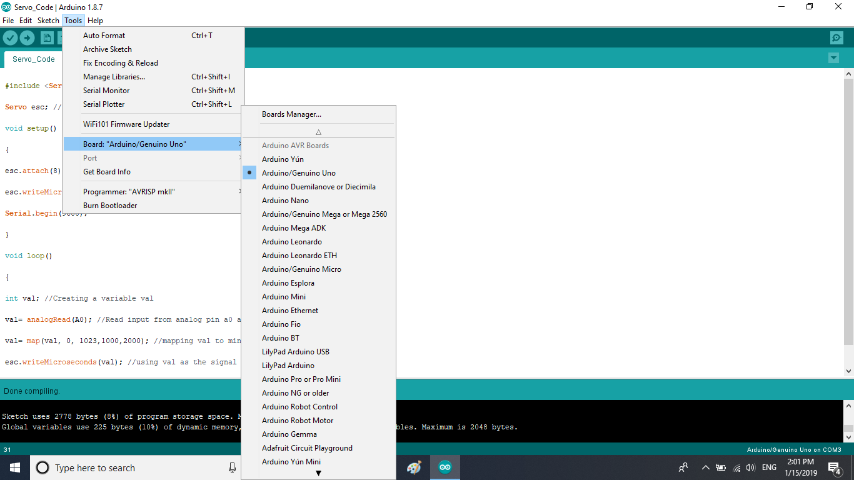Select Arduino Robot Control board
The width and height of the screenshot is (854, 480).
point(318,407)
